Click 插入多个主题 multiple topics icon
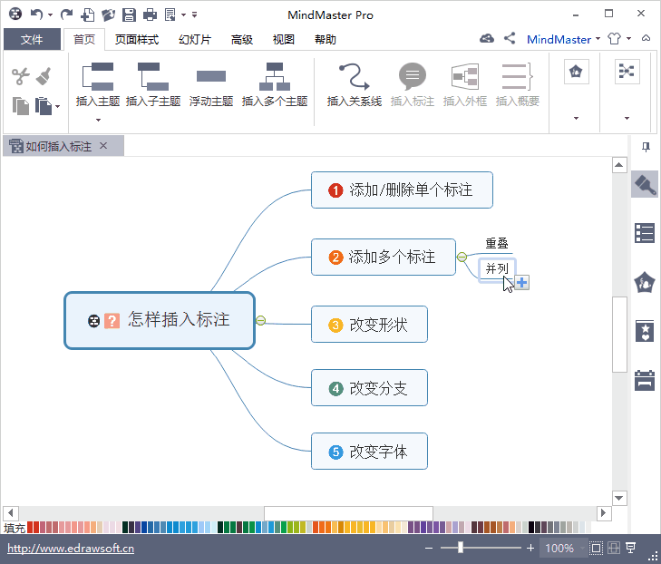The width and height of the screenshot is (661, 564). 275,76
